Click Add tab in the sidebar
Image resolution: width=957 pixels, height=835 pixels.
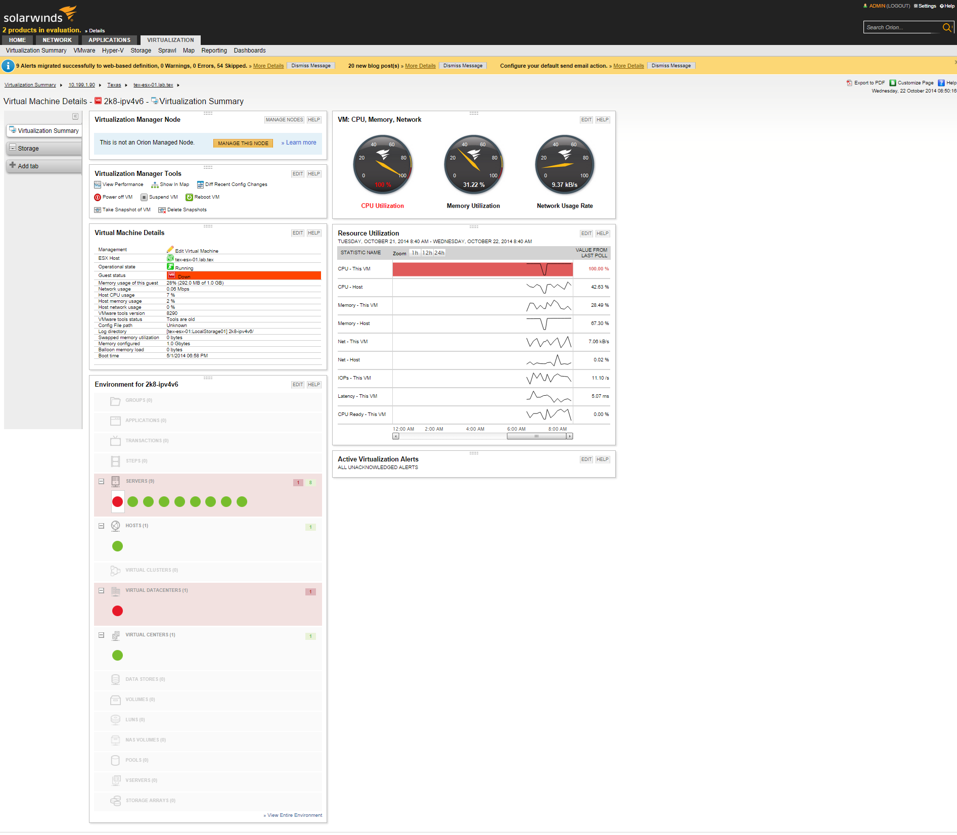(x=44, y=166)
